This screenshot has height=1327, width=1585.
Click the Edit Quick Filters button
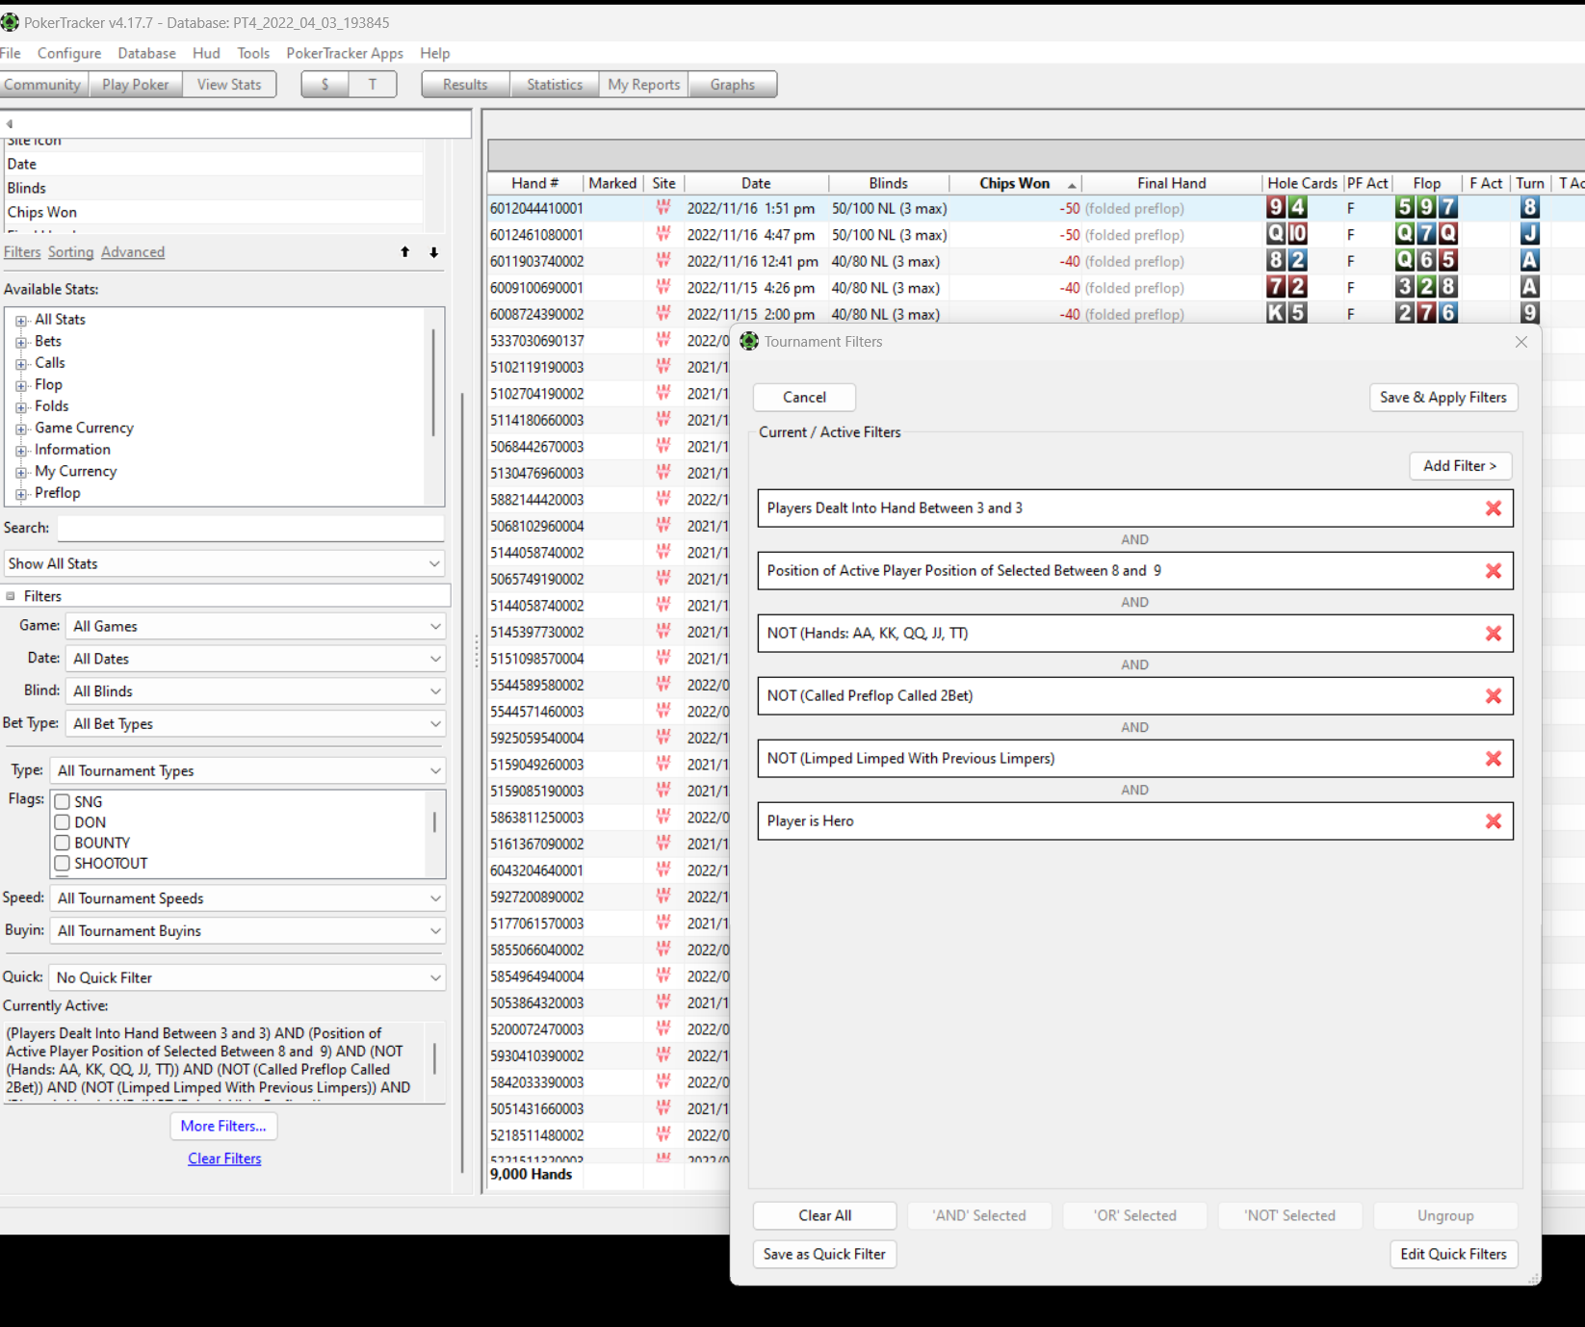(x=1454, y=1254)
